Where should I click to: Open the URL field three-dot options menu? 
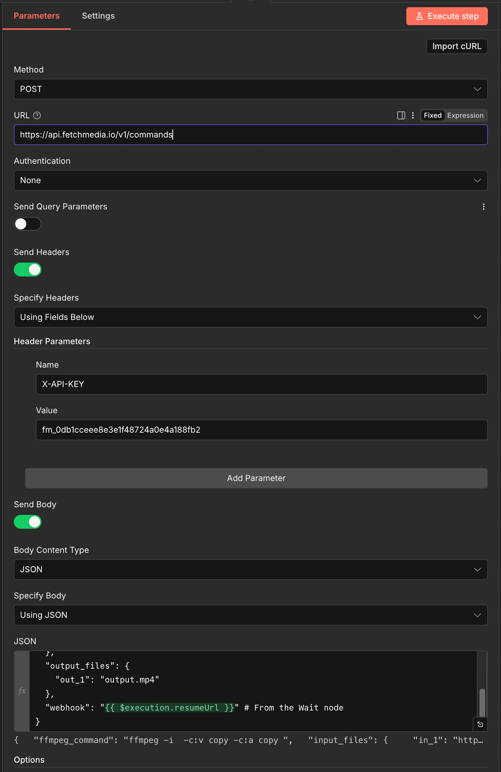[412, 115]
